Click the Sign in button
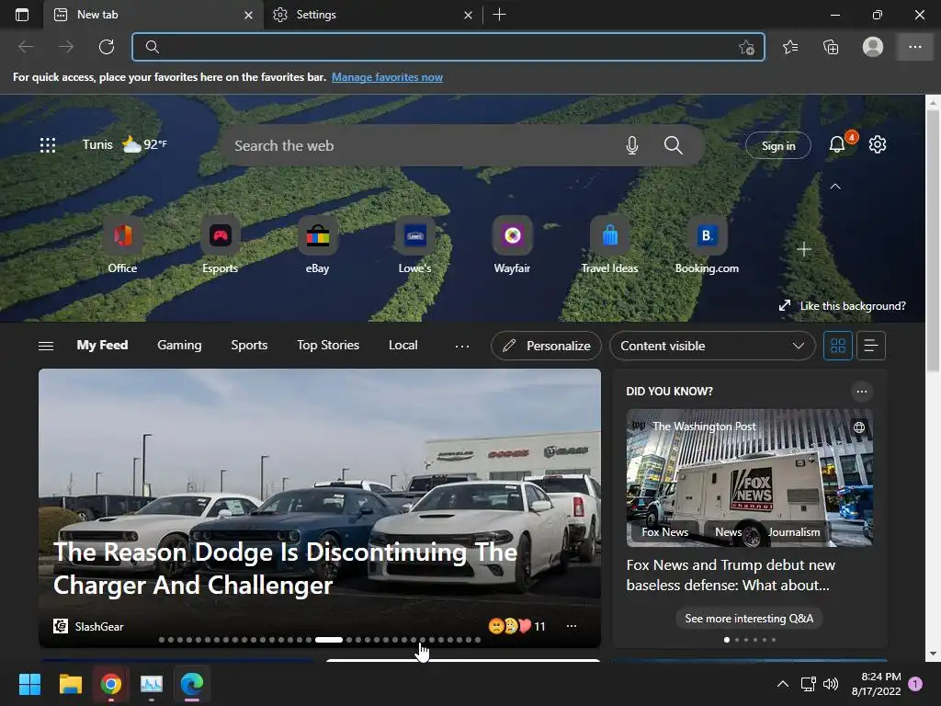The image size is (941, 706). tap(778, 145)
